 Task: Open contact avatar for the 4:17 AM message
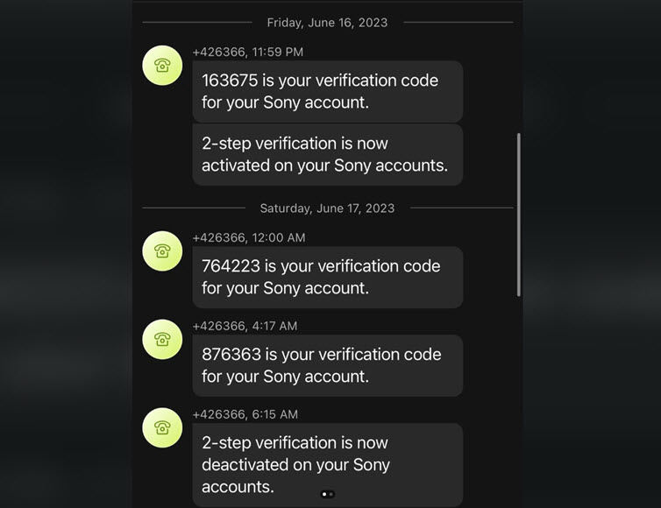[162, 339]
